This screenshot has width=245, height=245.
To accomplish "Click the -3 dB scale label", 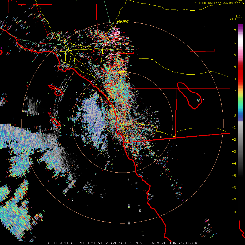I will pos(234,152).
